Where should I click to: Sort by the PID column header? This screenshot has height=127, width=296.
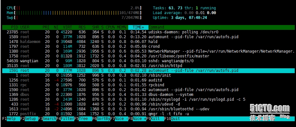[14, 27]
